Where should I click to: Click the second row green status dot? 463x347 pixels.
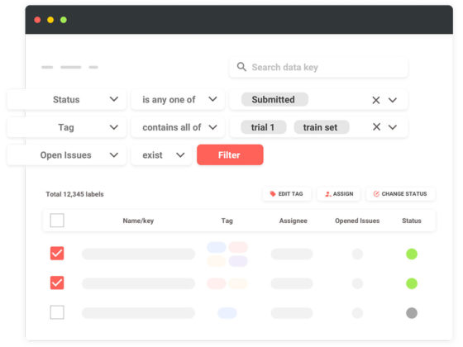point(412,283)
